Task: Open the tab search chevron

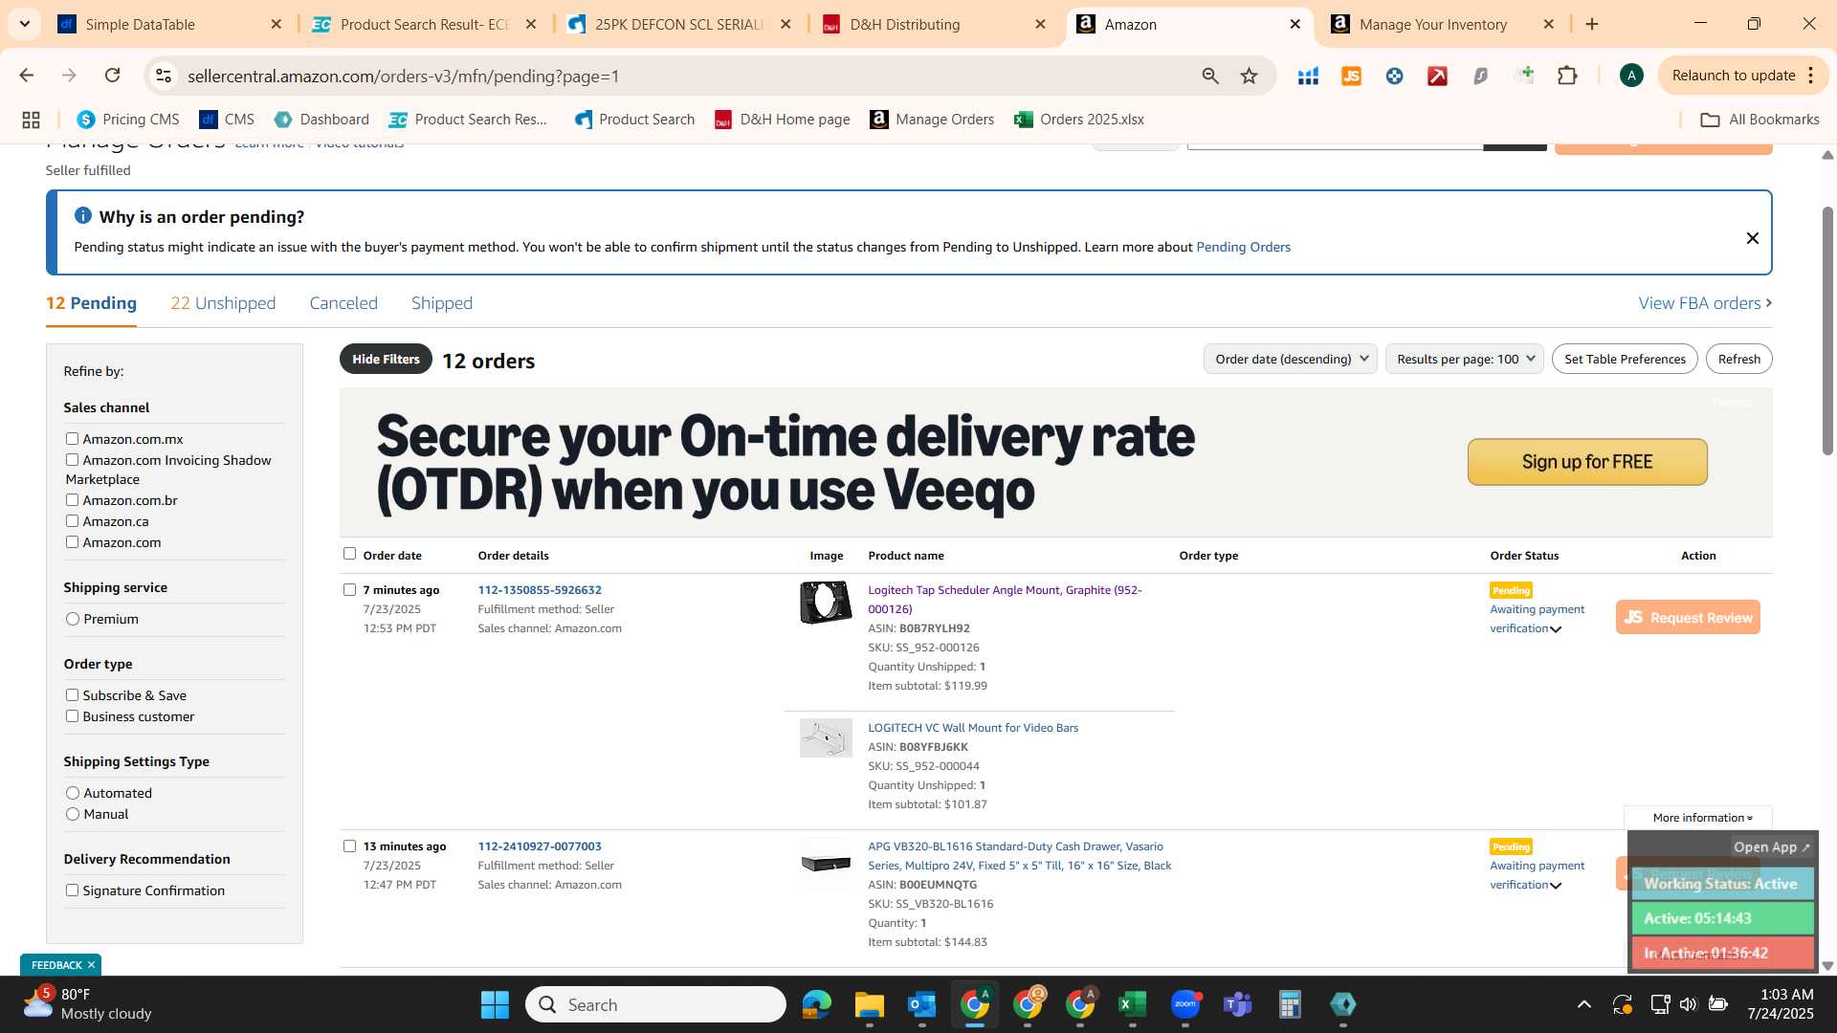Action: click(x=24, y=24)
